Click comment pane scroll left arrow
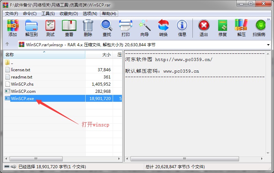 pos(127,159)
